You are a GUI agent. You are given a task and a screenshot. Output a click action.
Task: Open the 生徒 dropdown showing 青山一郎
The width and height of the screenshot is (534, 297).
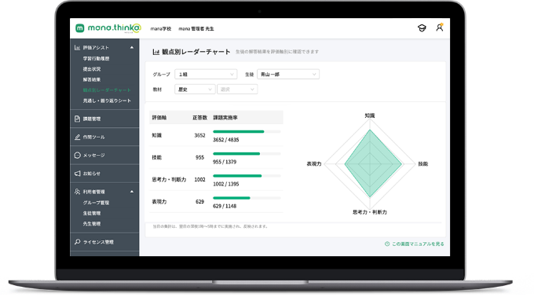[288, 74]
